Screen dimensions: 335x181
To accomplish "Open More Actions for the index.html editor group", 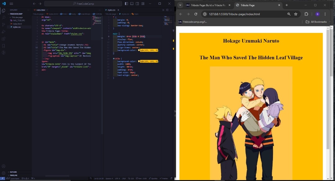I will [100, 10].
